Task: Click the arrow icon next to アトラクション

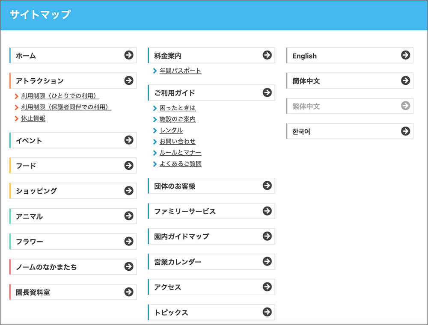Action: (129, 80)
